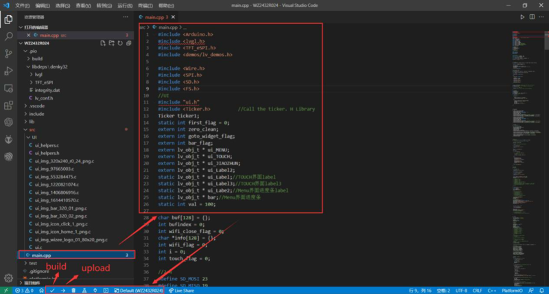Open the 查看(V) View menu
The width and height of the screenshot is (549, 294).
point(83,5)
